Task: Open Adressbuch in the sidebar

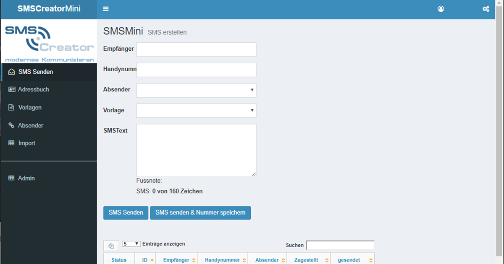Action: click(x=33, y=89)
